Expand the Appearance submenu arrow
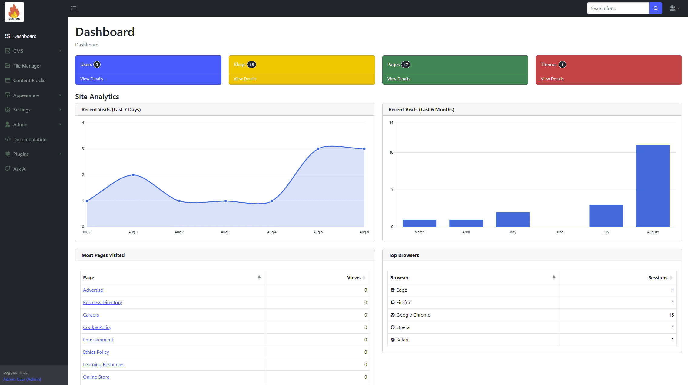 (60, 95)
